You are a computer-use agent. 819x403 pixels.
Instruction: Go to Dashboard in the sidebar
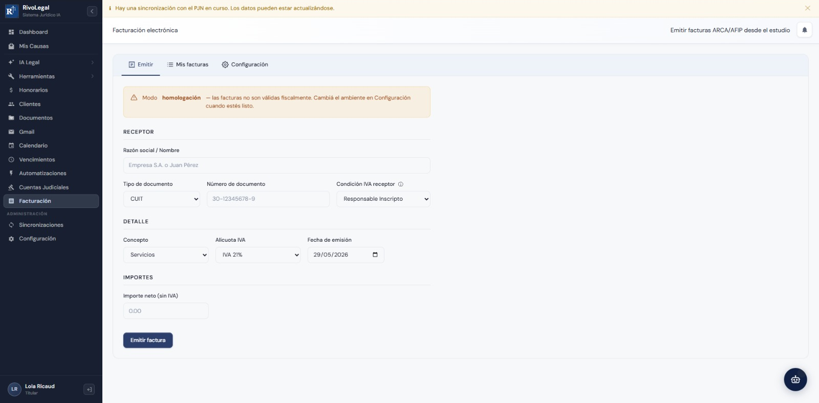(51, 32)
